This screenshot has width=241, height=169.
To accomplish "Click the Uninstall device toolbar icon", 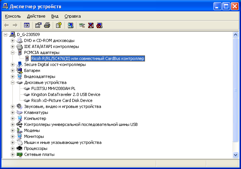I will coord(91,25).
